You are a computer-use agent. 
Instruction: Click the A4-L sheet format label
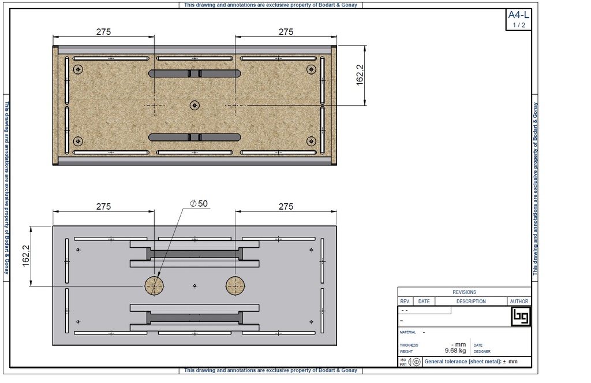[x=518, y=16]
